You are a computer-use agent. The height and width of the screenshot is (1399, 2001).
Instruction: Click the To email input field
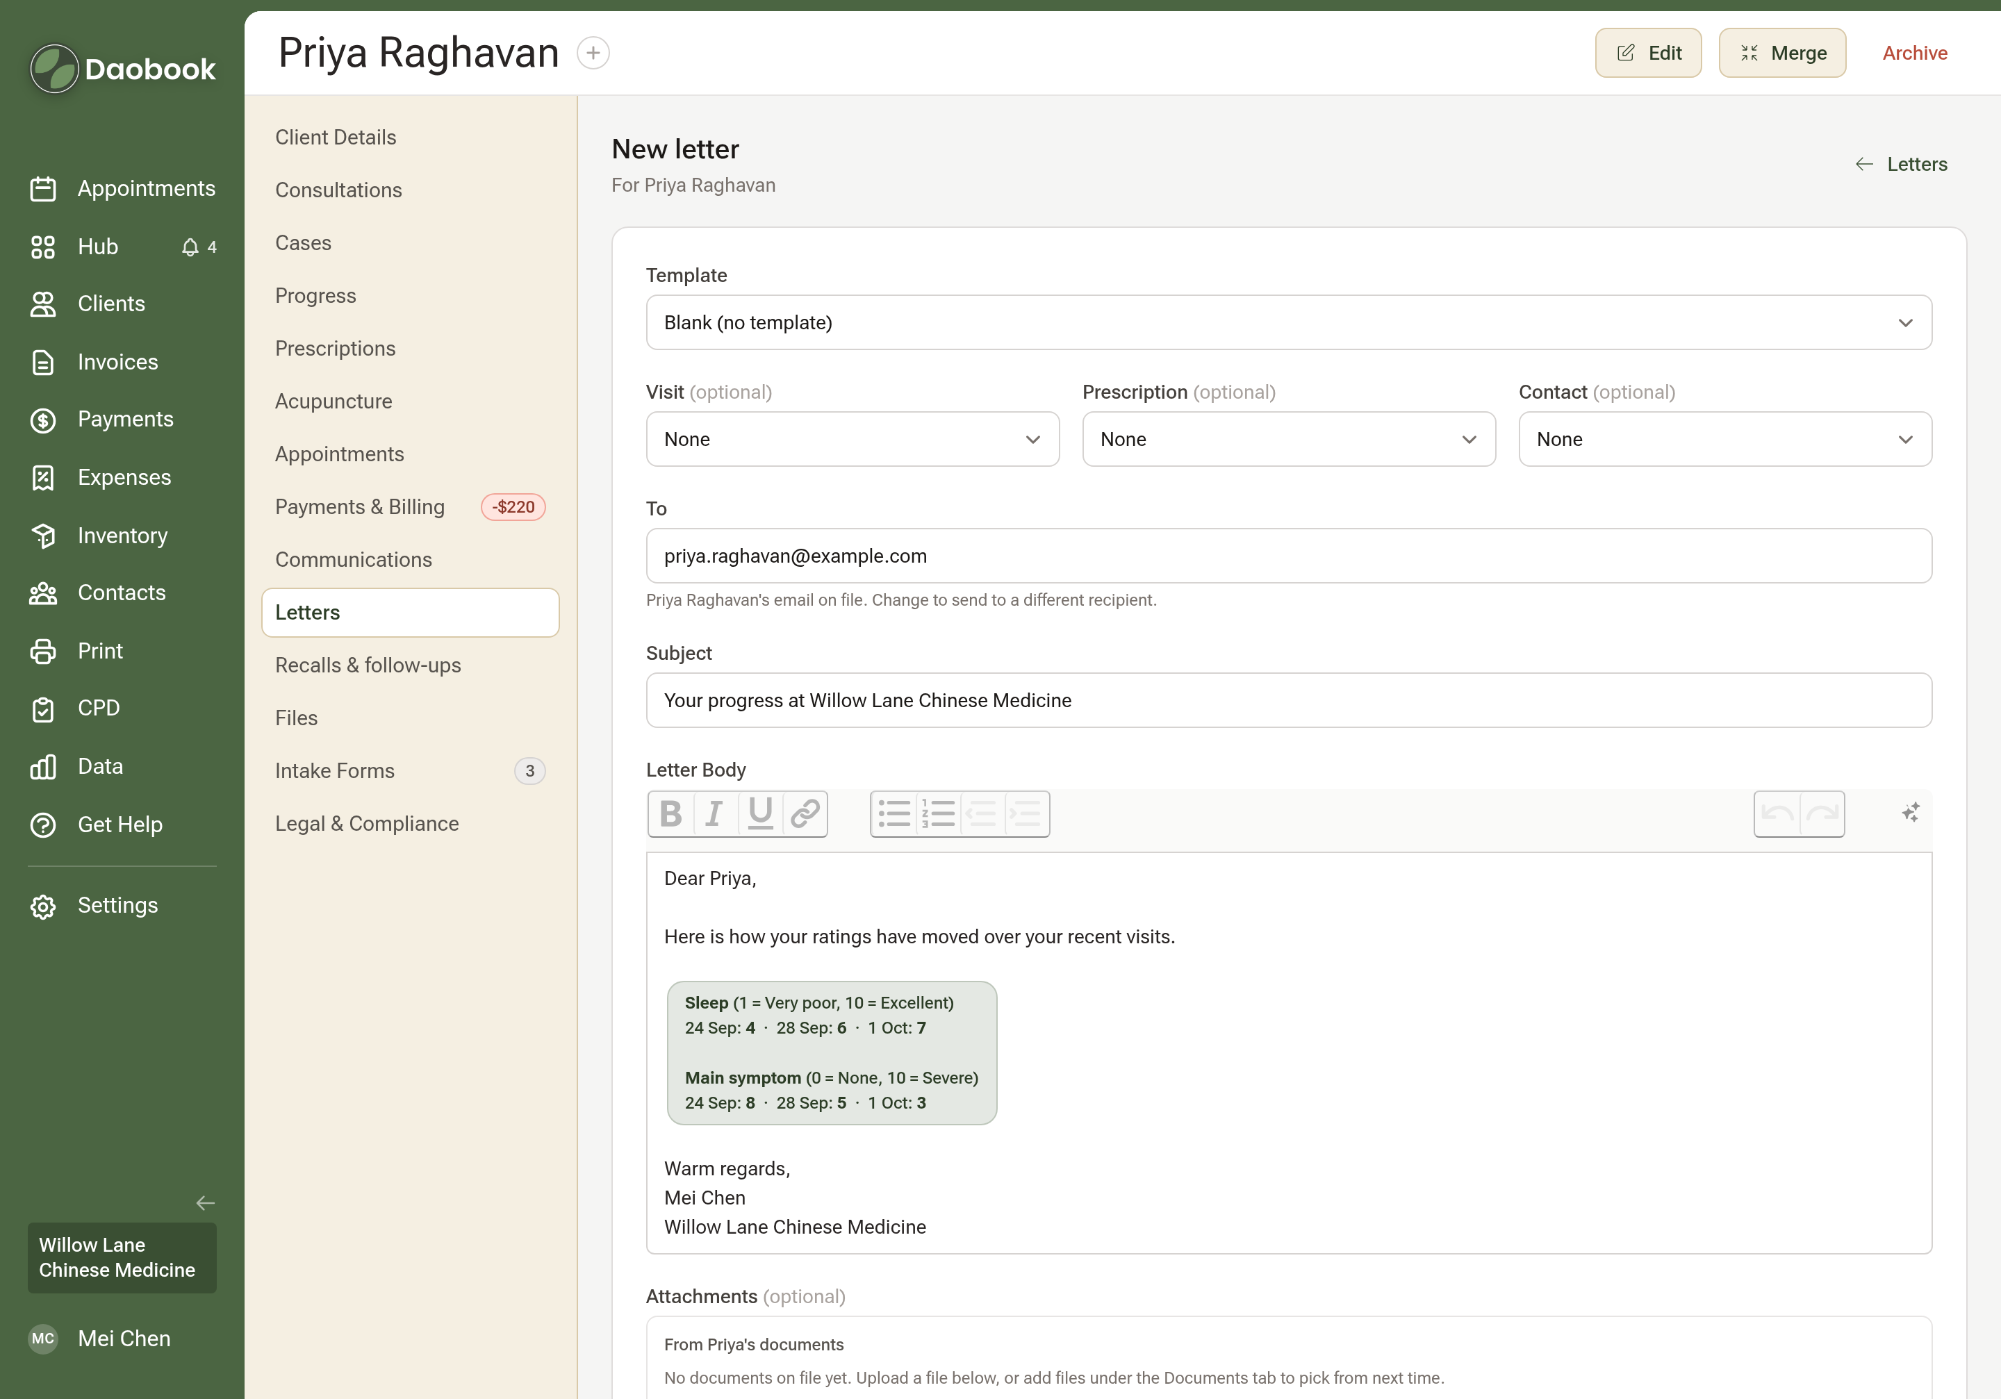point(1288,556)
